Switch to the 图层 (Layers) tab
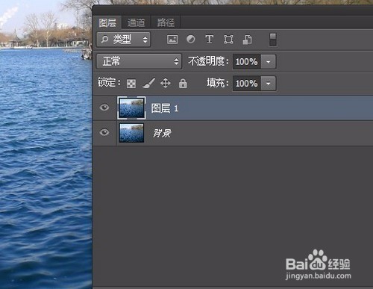The image size is (373, 289). click(x=107, y=22)
